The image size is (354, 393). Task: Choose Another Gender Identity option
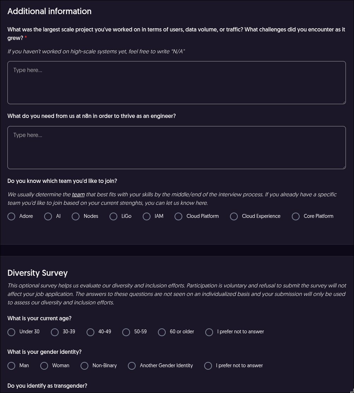(x=132, y=366)
